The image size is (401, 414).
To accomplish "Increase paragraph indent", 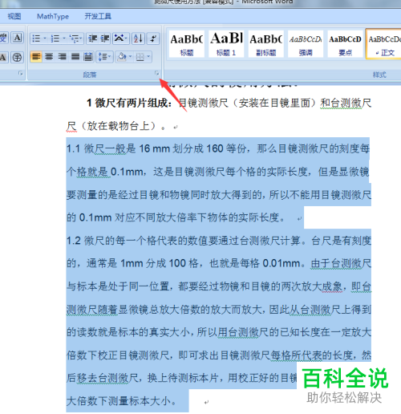I will [x=105, y=39].
